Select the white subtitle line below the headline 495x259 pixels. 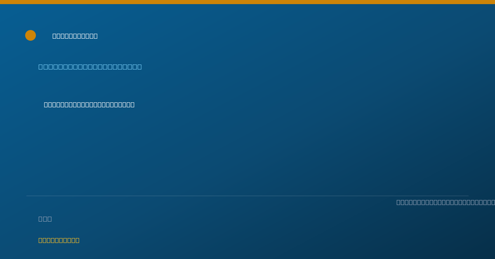click(89, 104)
